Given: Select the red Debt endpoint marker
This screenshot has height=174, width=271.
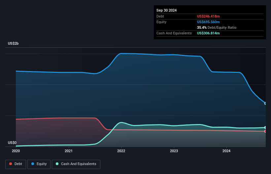Looking at the screenshot, I should (265, 131).
